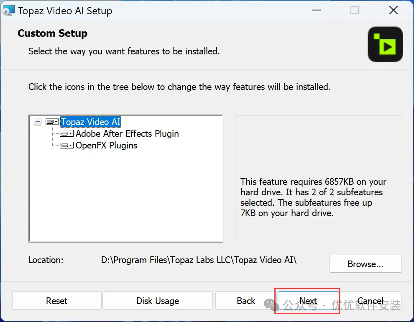Go Back to previous setup step
414x322 pixels.
pos(245,301)
